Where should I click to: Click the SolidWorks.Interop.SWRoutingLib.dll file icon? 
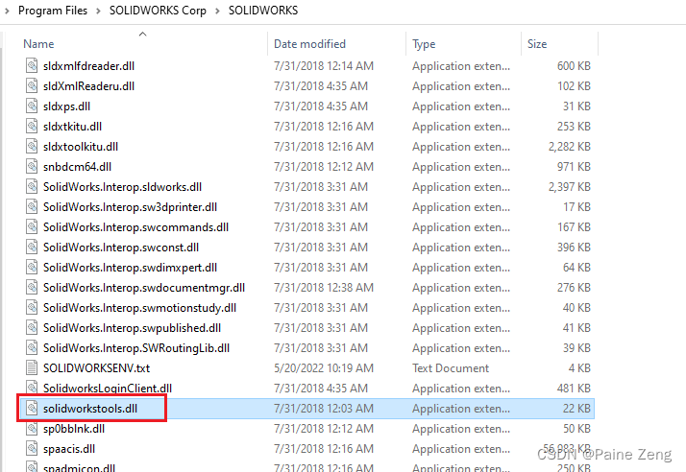(32, 347)
